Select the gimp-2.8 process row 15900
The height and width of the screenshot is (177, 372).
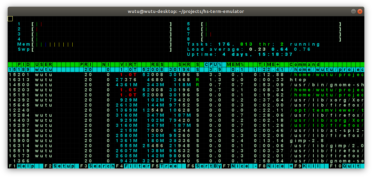(x=186, y=141)
